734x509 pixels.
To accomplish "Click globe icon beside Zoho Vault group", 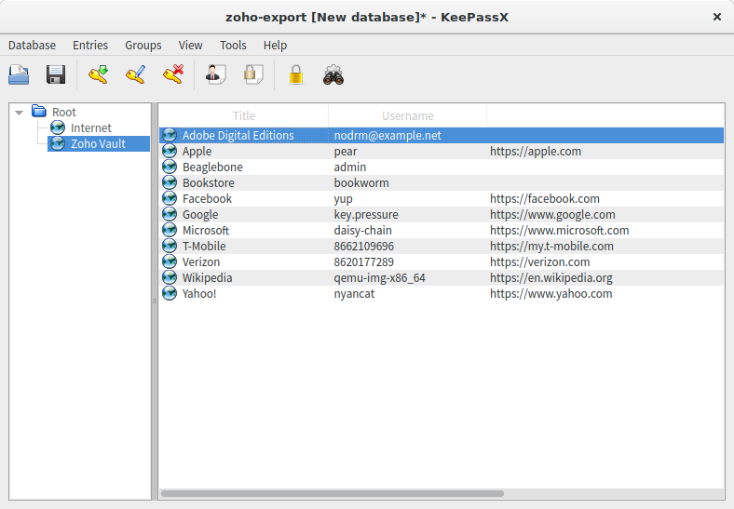I will [x=58, y=143].
